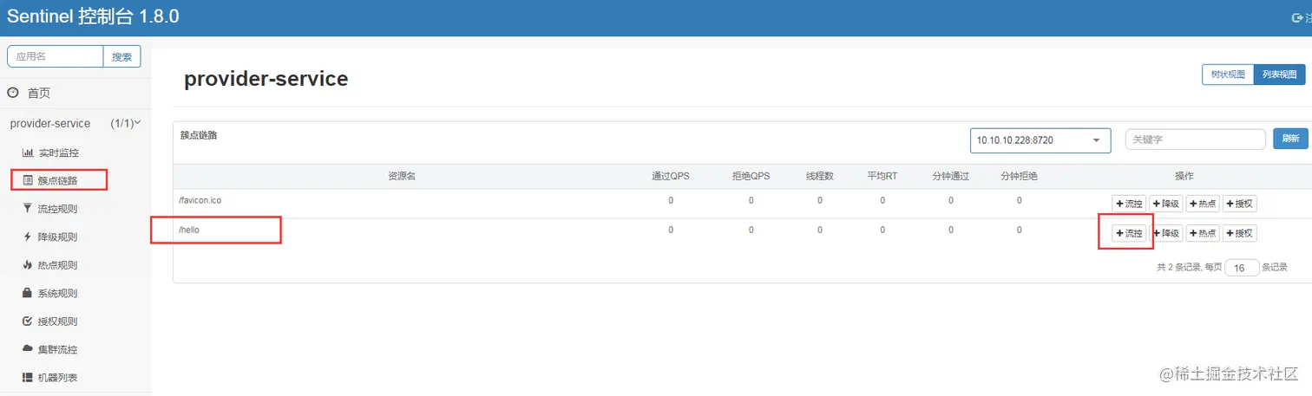
Task: Open 机器列表 menu item
Action: pos(58,378)
